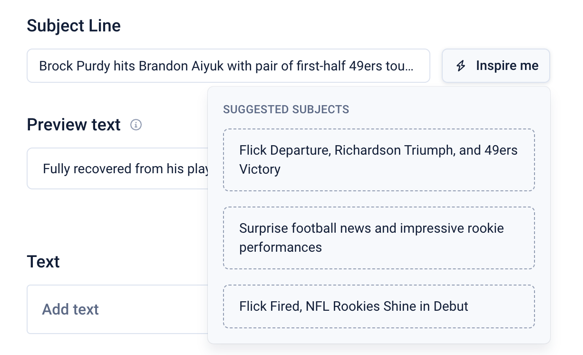Click the "Add text" placeholder words
The width and height of the screenshot is (583, 355).
70,309
